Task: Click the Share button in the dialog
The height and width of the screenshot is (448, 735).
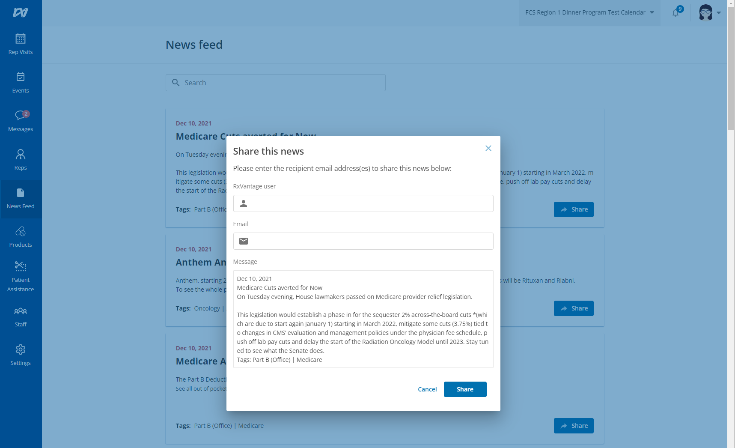Action: pyautogui.click(x=465, y=389)
